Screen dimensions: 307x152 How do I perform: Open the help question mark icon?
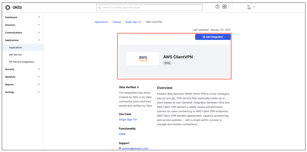[217, 7]
